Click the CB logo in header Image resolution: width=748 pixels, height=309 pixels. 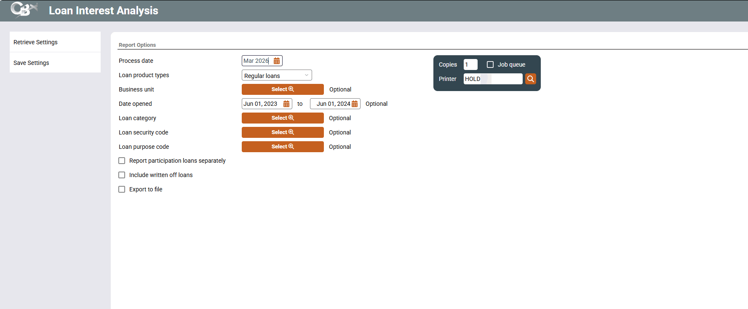[x=24, y=10]
